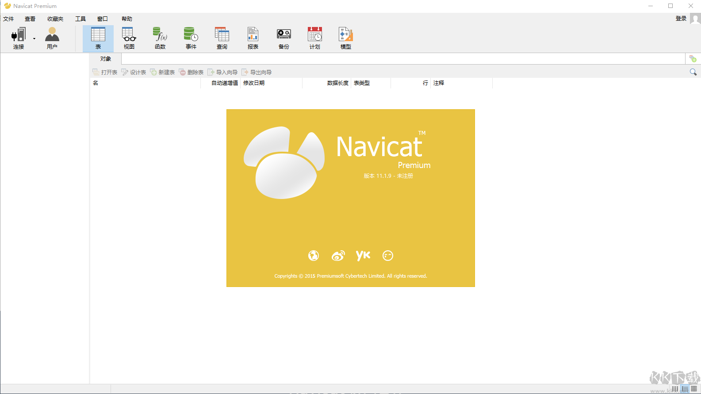Open the 工具 (Tools) menu
The height and width of the screenshot is (394, 701).
click(80, 19)
